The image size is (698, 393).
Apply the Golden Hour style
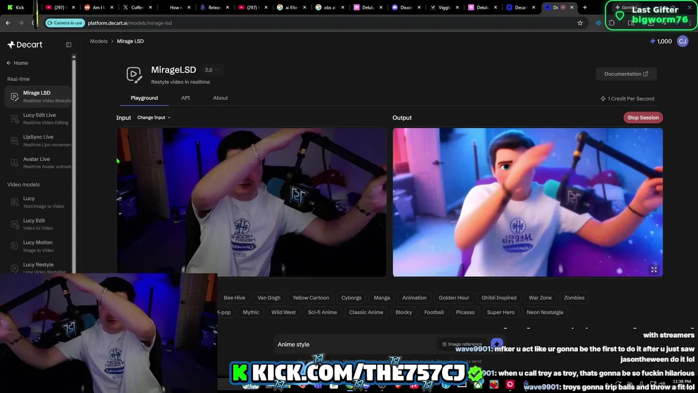pos(454,297)
